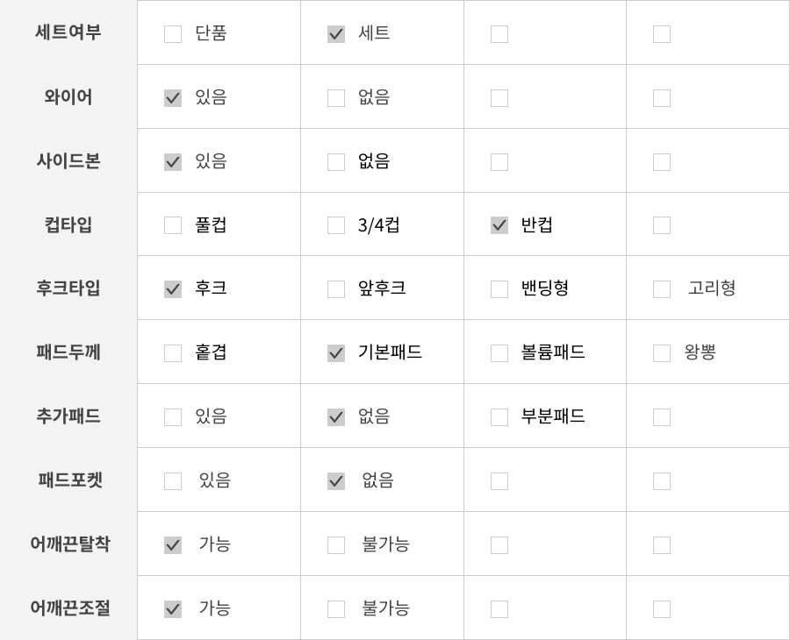790x640 pixels.
Task: Select 불가능 in the 어깨끈탈착 row
Action: pos(336,545)
